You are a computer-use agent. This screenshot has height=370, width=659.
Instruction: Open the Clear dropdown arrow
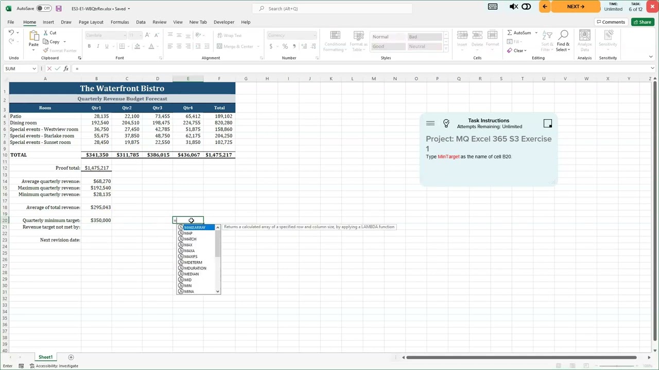[x=525, y=50]
